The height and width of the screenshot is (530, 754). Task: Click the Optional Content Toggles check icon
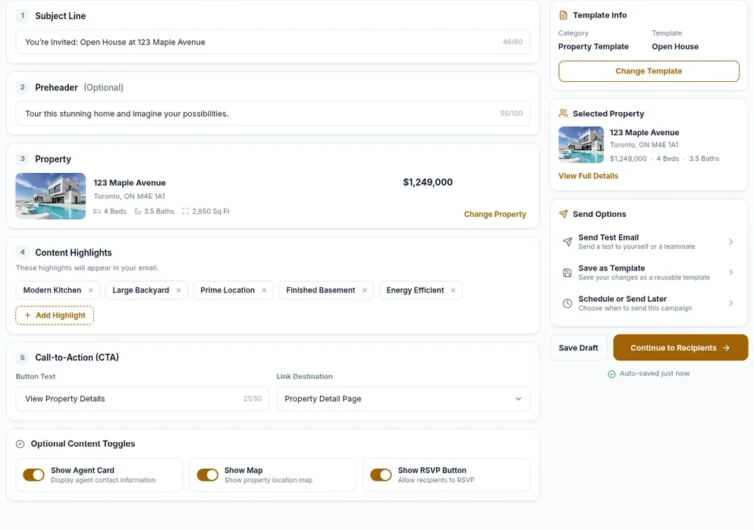[20, 444]
